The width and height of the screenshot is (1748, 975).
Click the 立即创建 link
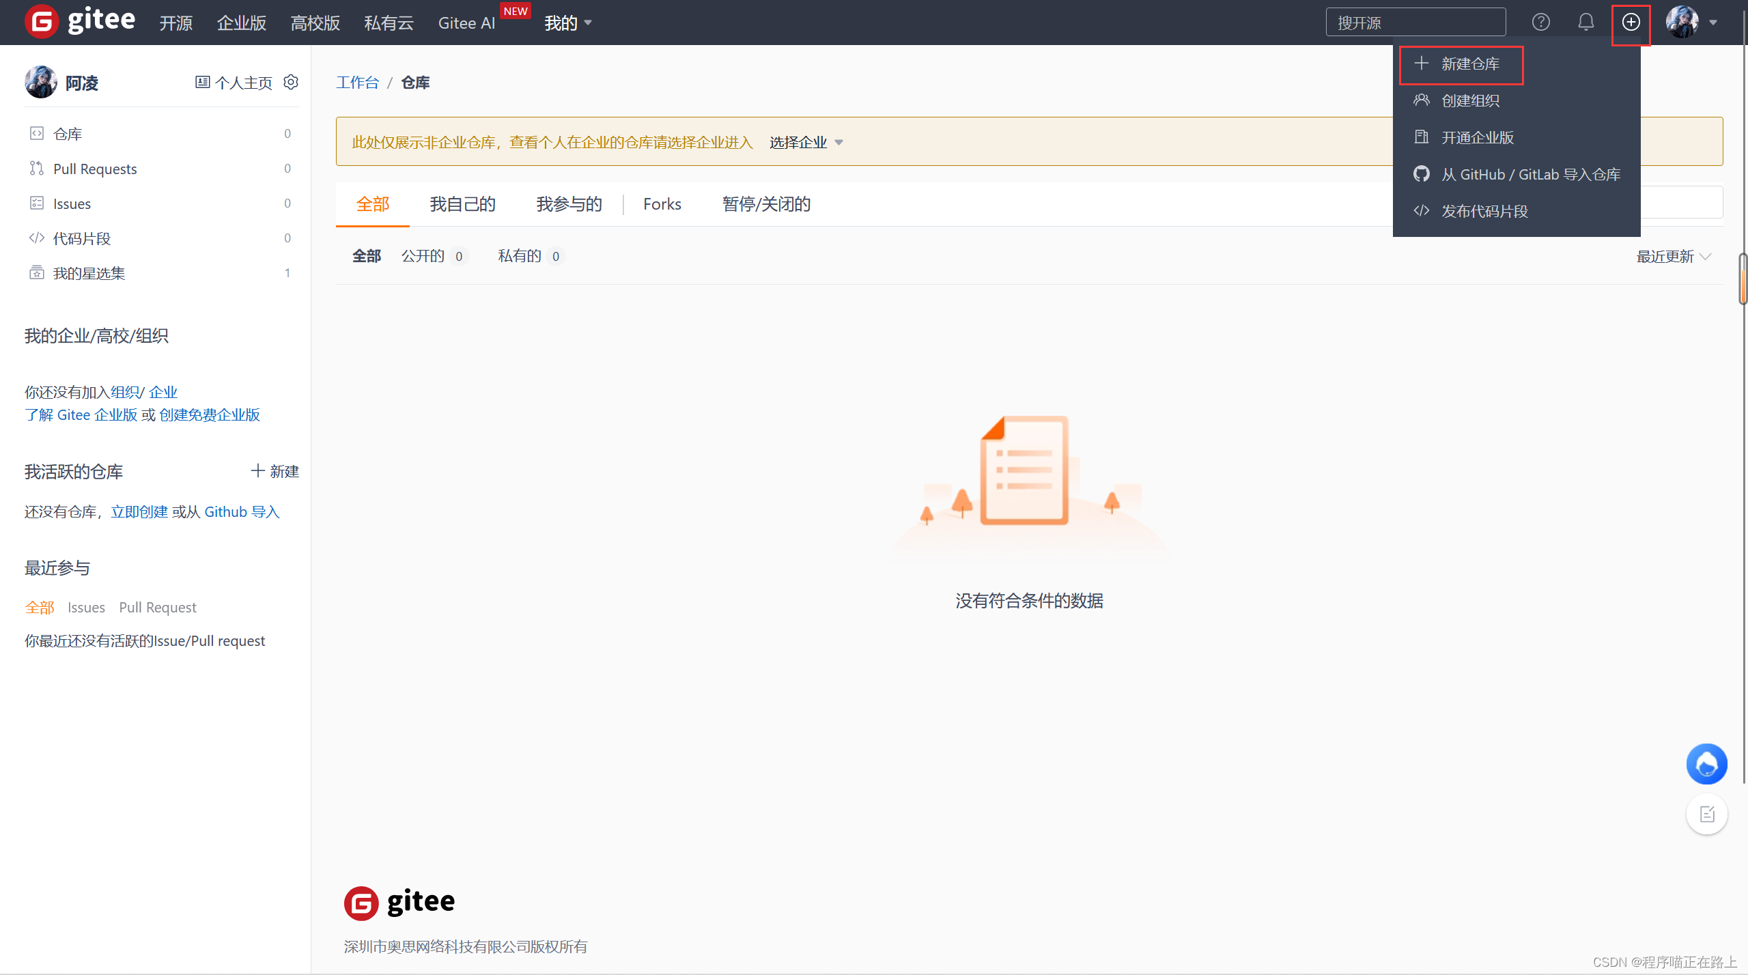tap(140, 511)
